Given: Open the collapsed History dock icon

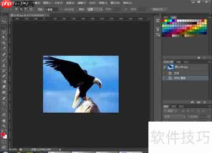Looking at the screenshot, I should point(158,20).
